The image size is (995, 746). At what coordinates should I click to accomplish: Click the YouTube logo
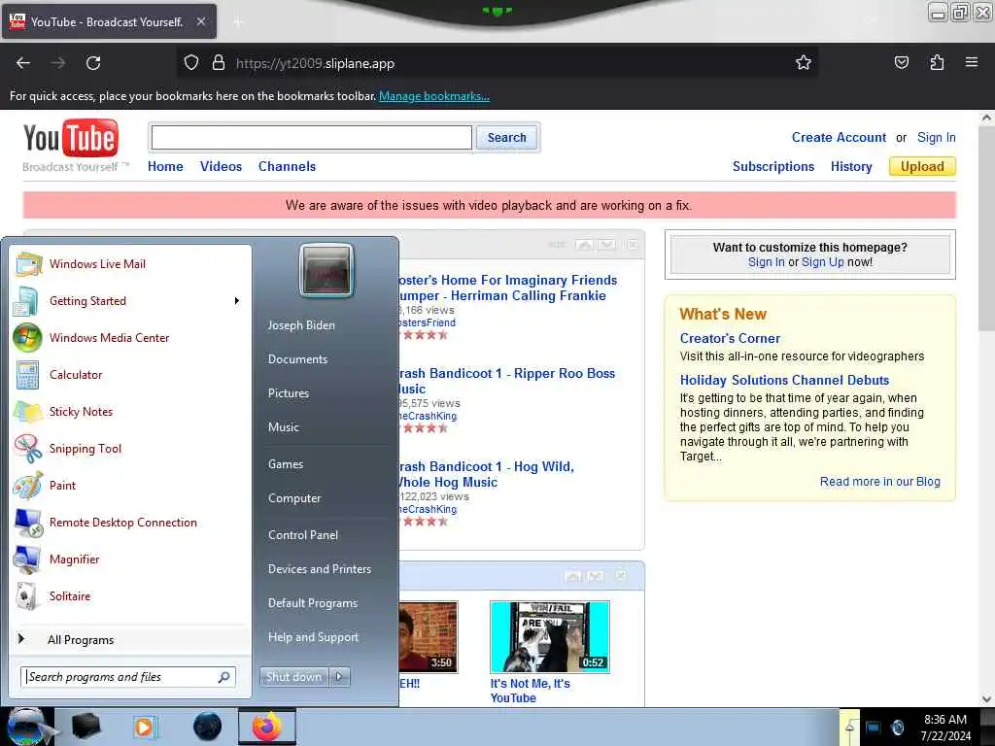(71, 138)
